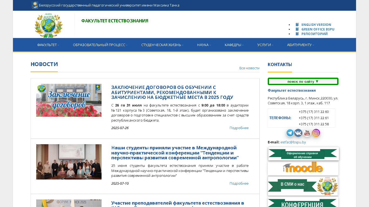Screen dimensions: 369x207
Task: Expand the «поиск по сайту» search bar
Action: [303, 81]
